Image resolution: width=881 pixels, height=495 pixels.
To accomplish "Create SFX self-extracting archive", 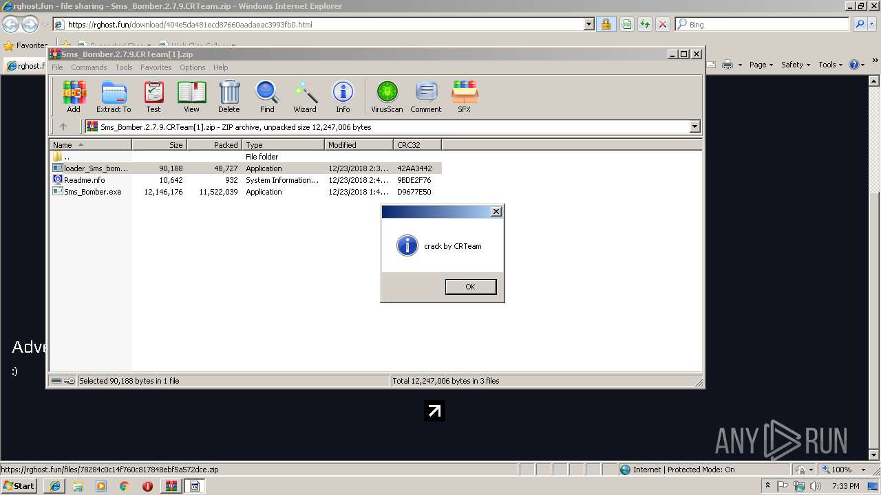I will click(465, 96).
